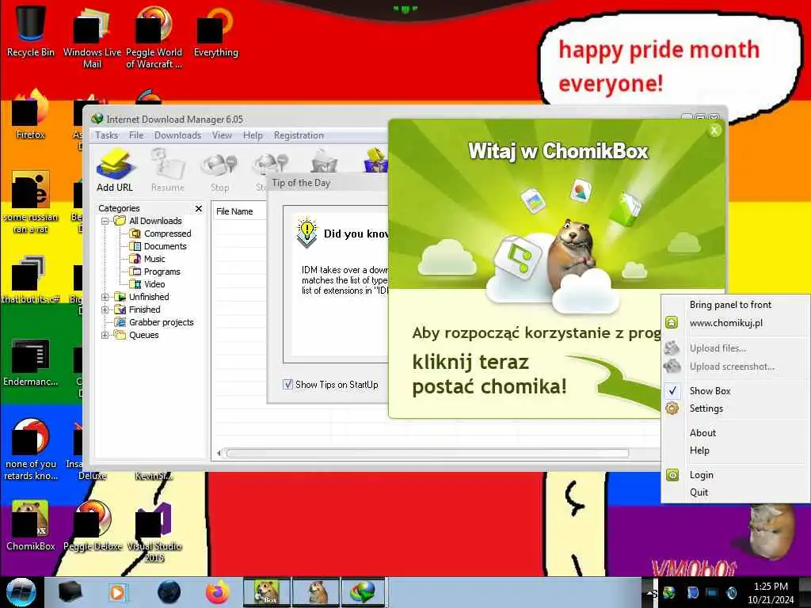The height and width of the screenshot is (608, 811).
Task: Click the taskbar clock showing 1:25 PM
Action: (x=771, y=592)
